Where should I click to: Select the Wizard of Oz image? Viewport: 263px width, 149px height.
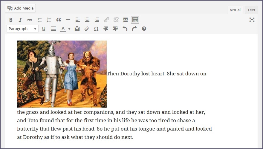click(62, 74)
